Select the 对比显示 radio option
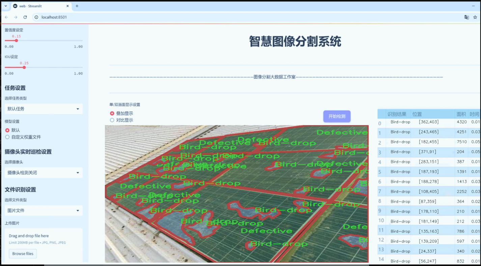This screenshot has width=481, height=266. [112, 120]
